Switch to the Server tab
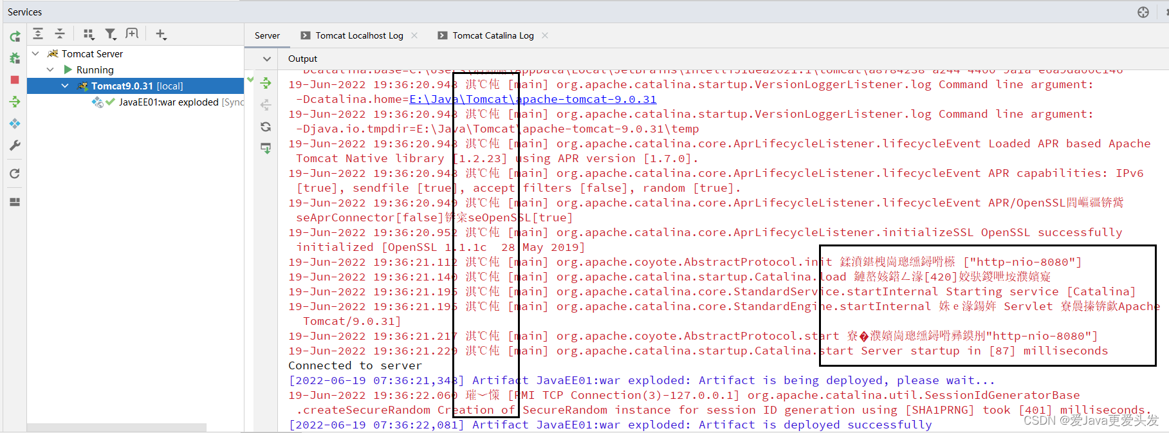 (267, 35)
